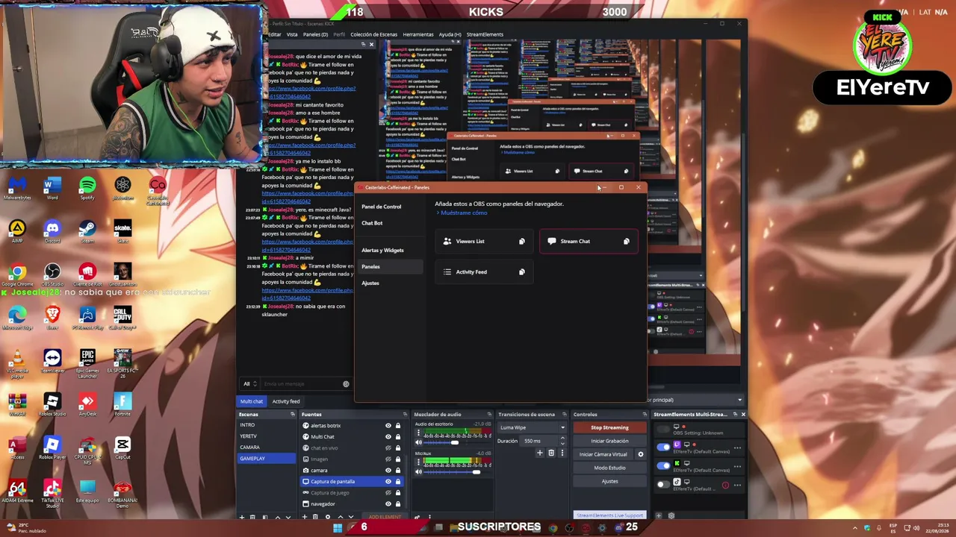Start the virtual camera with Iniciar Cámara Virtual
This screenshot has width=956, height=537.
pos(603,455)
